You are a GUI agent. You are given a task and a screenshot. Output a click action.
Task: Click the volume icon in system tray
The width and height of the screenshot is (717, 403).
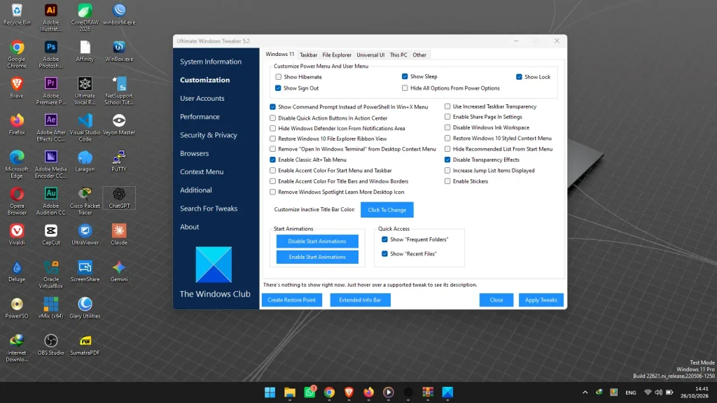658,392
